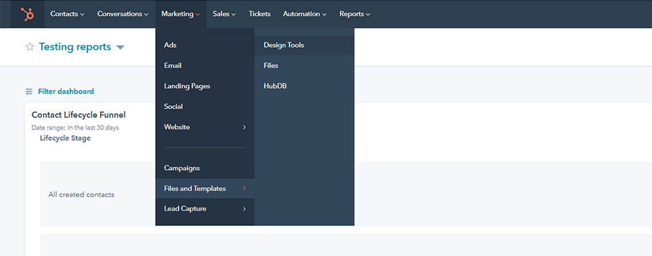Click Contact Lifecycle Funnel report title
This screenshot has height=256, width=652.
(x=79, y=115)
